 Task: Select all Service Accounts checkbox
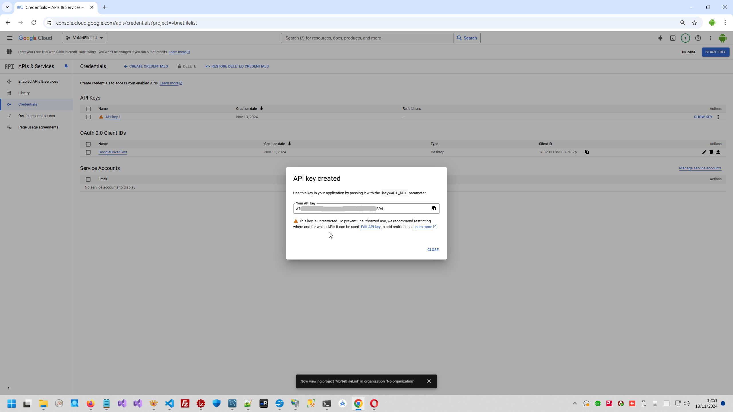88,179
